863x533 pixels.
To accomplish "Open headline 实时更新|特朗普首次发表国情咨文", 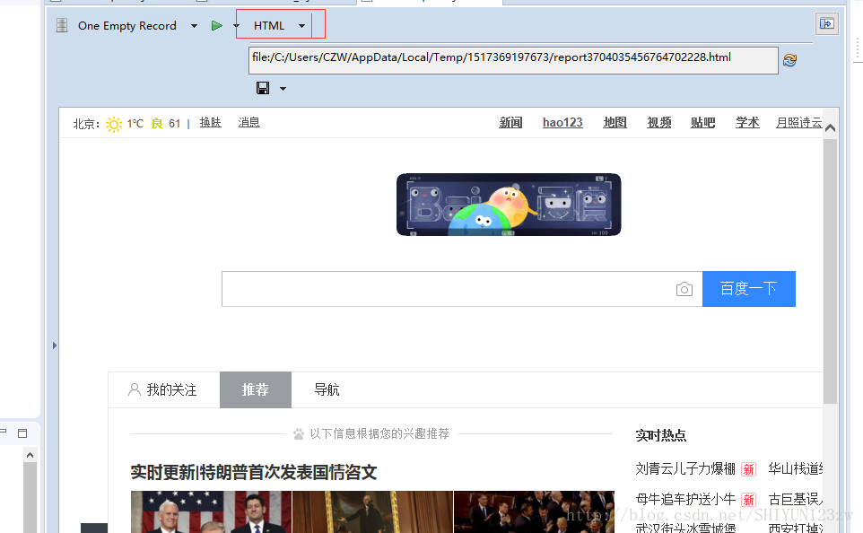I will 254,472.
